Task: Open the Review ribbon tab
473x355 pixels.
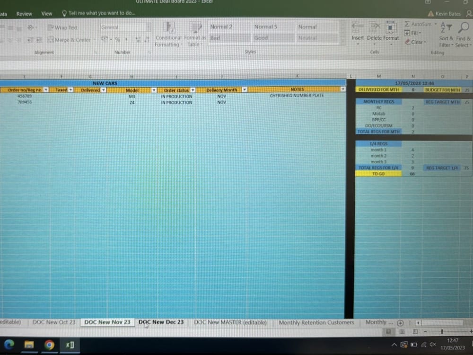Action: pyautogui.click(x=24, y=14)
